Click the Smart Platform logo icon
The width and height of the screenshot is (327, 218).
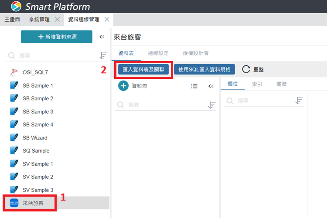pyautogui.click(x=16, y=6)
